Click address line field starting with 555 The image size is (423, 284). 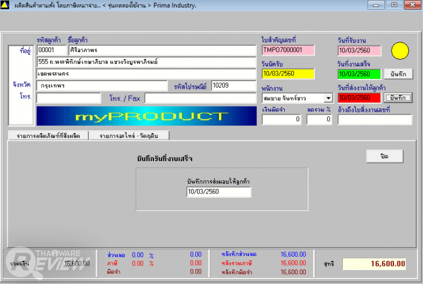click(146, 62)
